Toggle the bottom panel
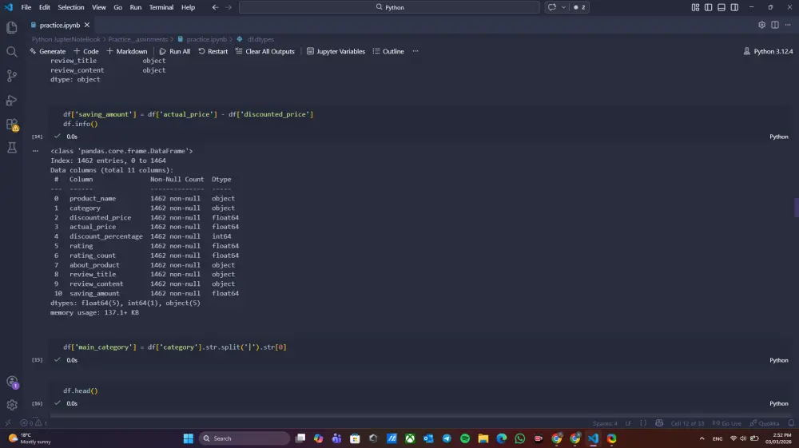 721,7
